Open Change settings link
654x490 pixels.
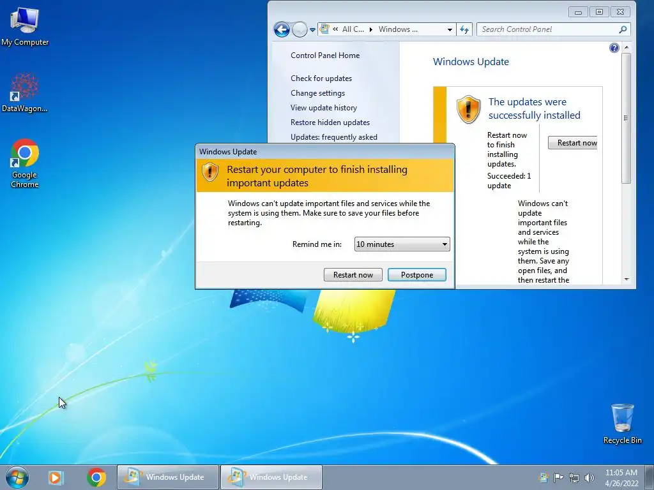pos(318,93)
